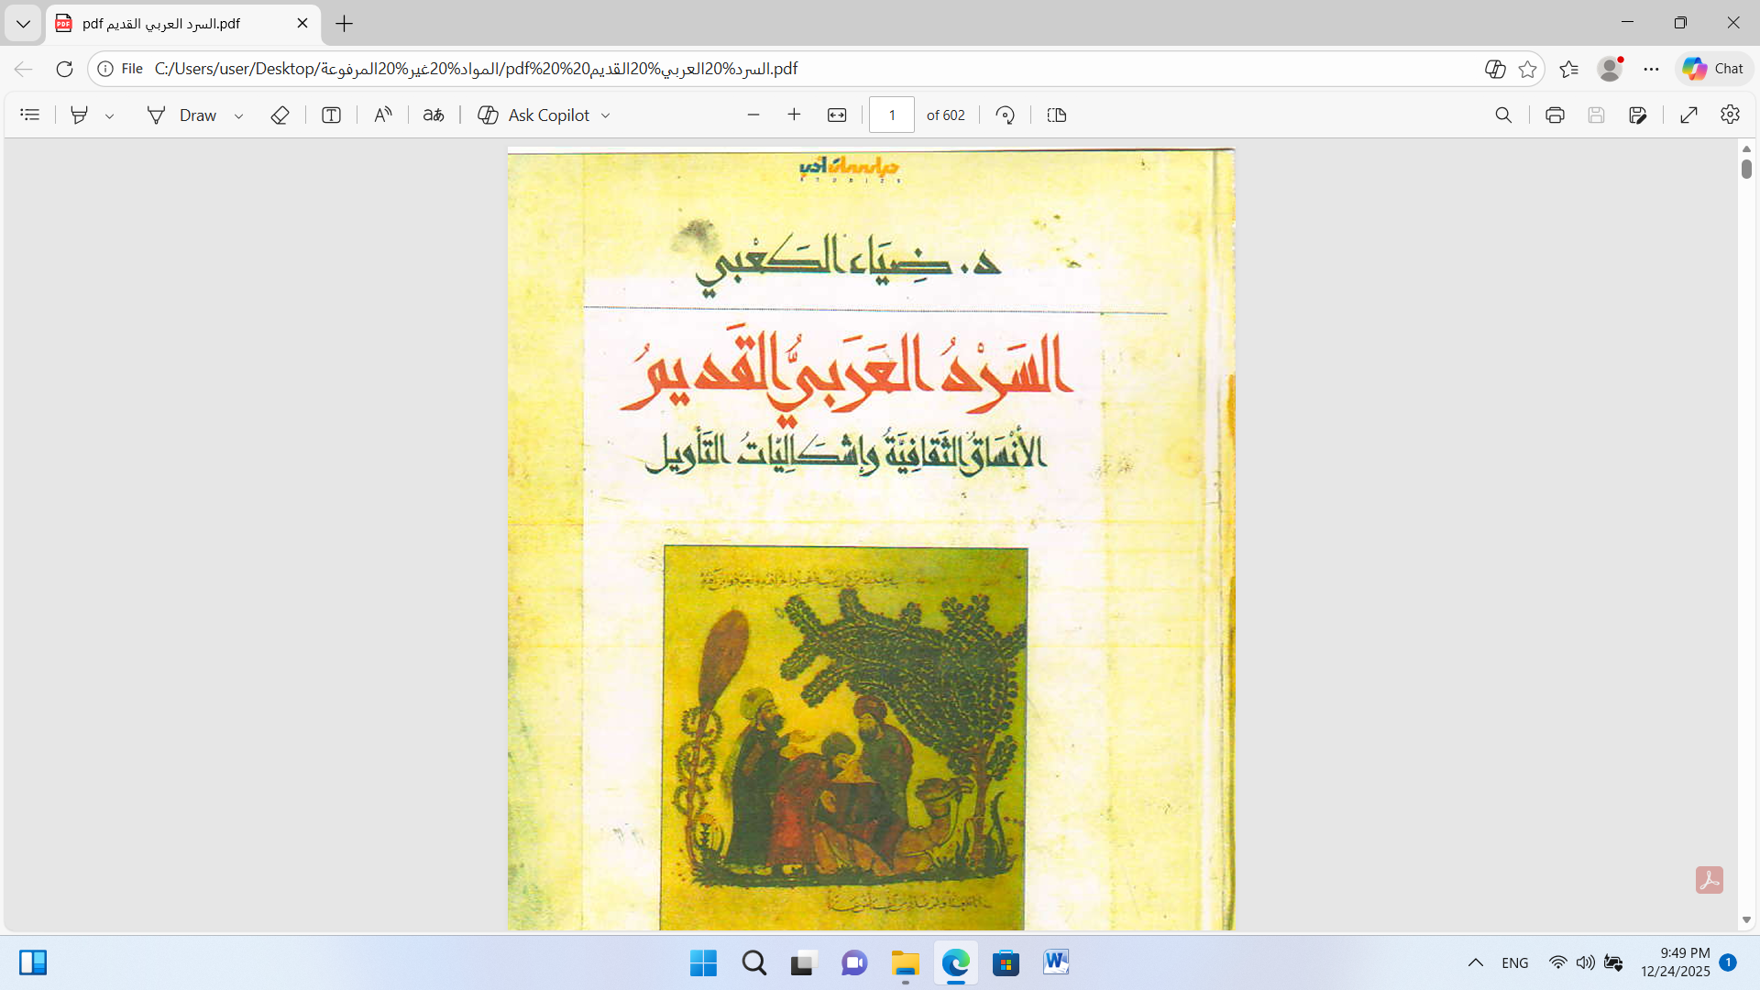Open the Widgets panel on taskbar
1760x990 pixels.
tap(33, 962)
